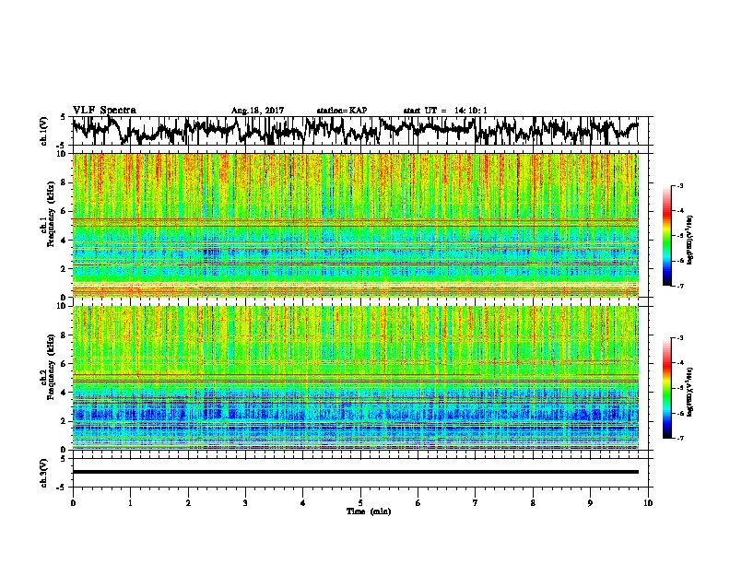730x564 pixels.
Task: Select the "ch.3(V)" bottom axis label
Action: [43, 473]
